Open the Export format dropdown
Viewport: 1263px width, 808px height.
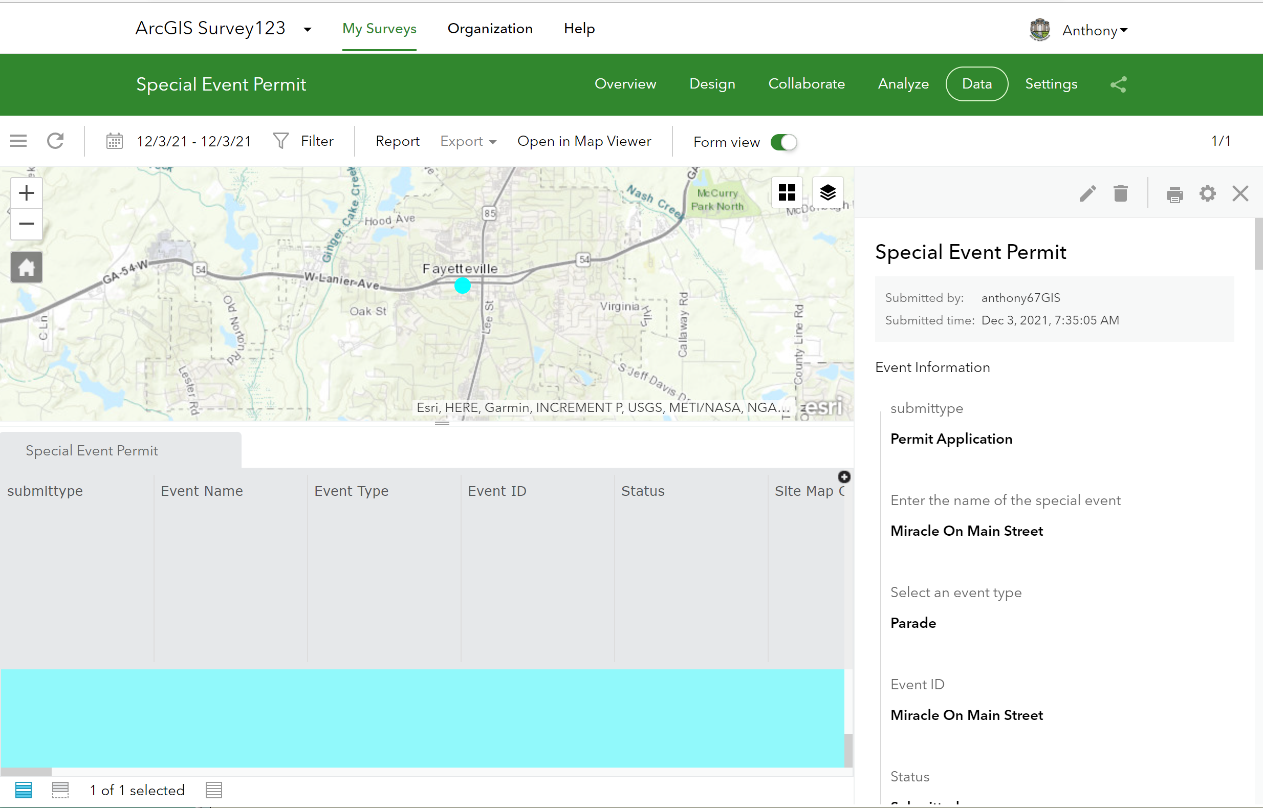coord(468,141)
